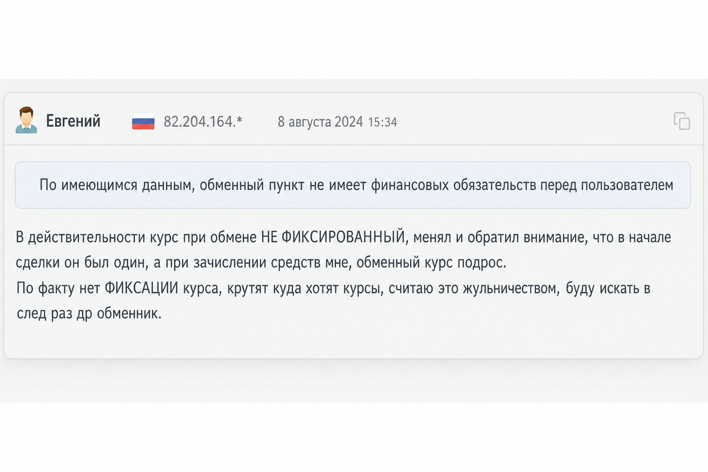Click the words НЕ ФИКСИРОВАННЫЙ in review text
Screen dimensions: 708x472
pyautogui.click(x=333, y=237)
